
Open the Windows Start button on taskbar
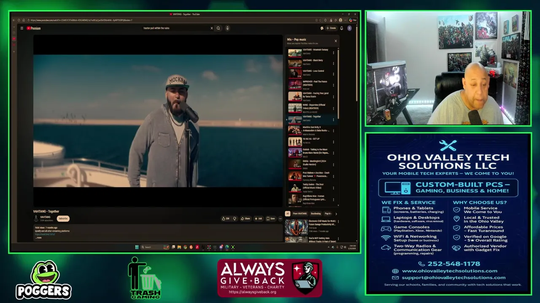pyautogui.click(x=137, y=247)
